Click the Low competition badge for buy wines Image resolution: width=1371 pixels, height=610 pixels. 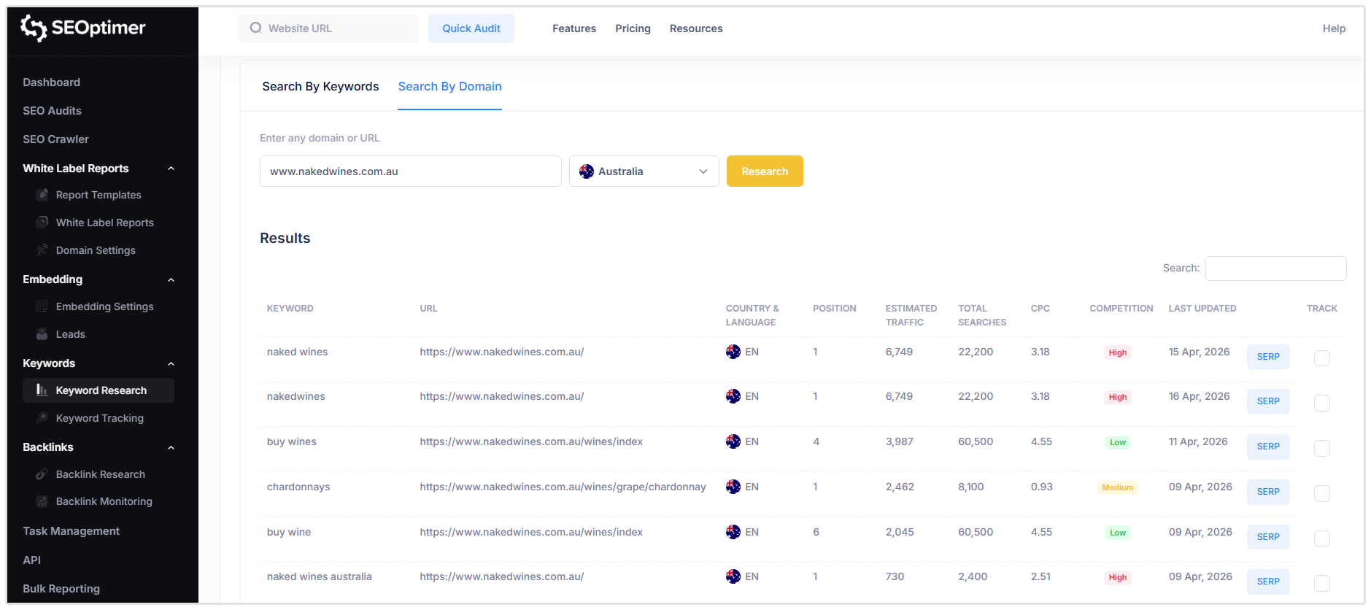(x=1118, y=442)
